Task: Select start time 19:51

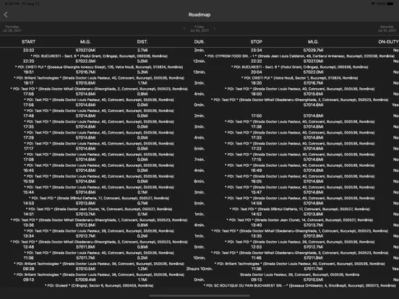Action: point(28,72)
